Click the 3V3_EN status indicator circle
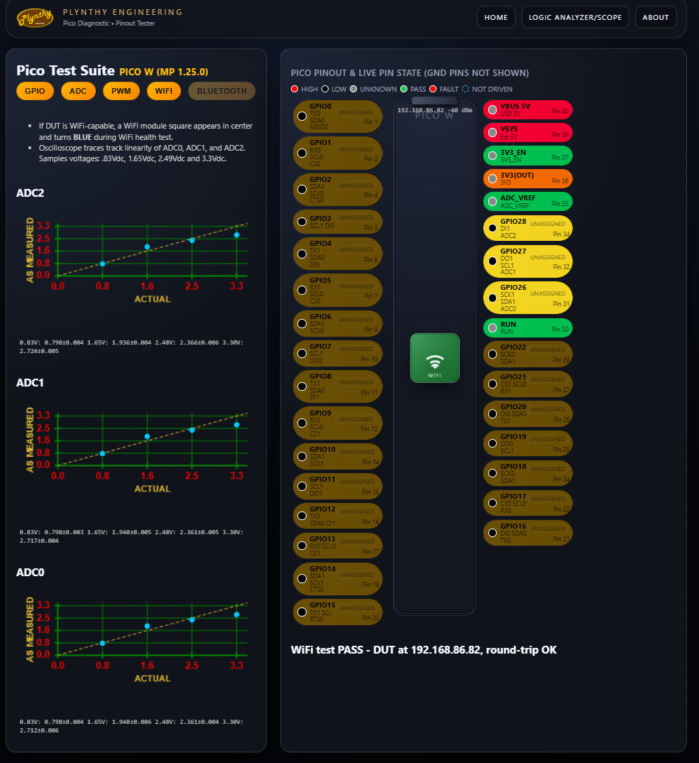Image resolution: width=699 pixels, height=763 pixels. 492,156
